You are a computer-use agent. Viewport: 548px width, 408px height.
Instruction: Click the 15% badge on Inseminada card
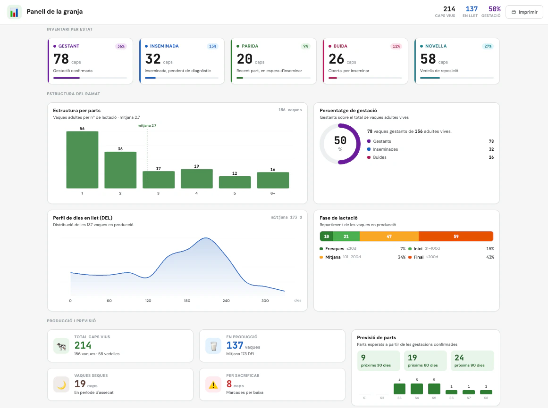tap(212, 46)
